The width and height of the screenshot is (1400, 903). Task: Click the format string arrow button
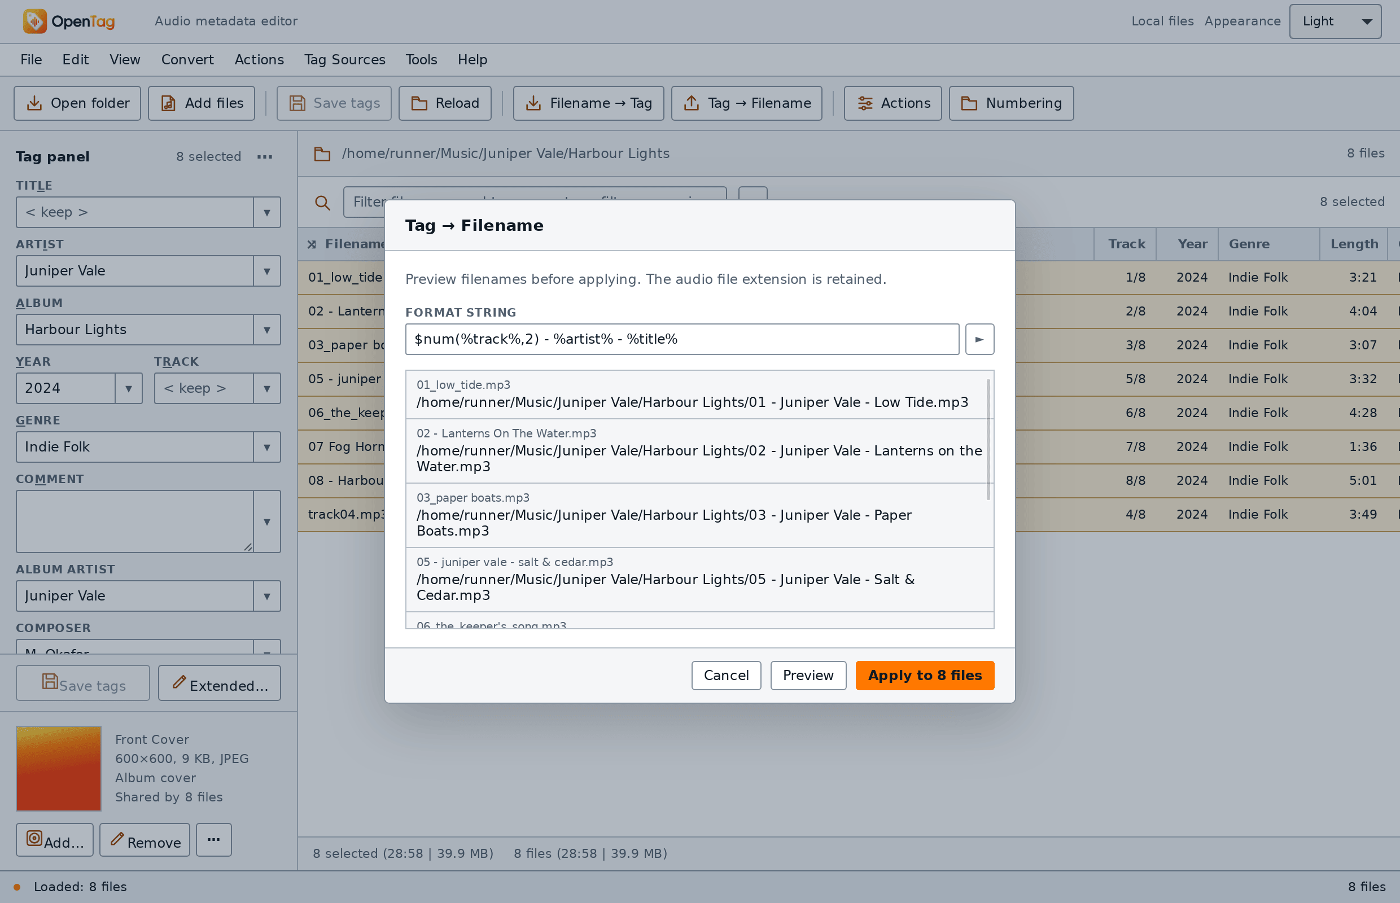(979, 339)
